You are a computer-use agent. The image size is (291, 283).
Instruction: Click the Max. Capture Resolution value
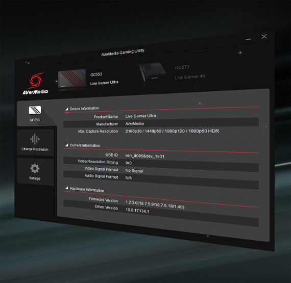[x=172, y=131]
